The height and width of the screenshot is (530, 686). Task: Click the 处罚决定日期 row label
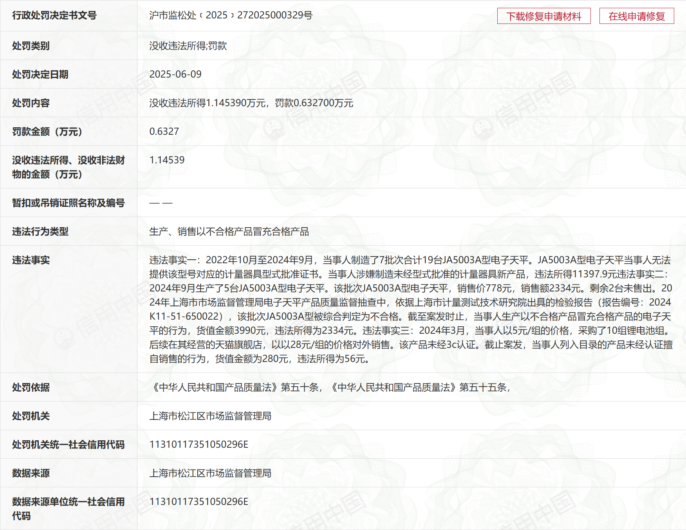[x=40, y=74]
